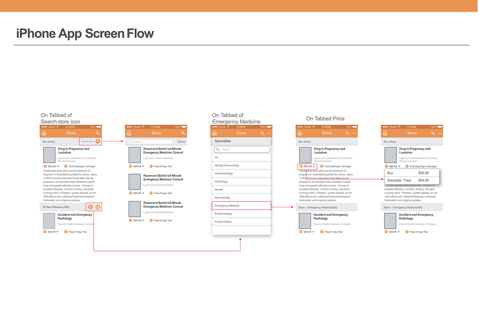
Task: Choose Cardiology in the Specialties list
Action: 241,182
